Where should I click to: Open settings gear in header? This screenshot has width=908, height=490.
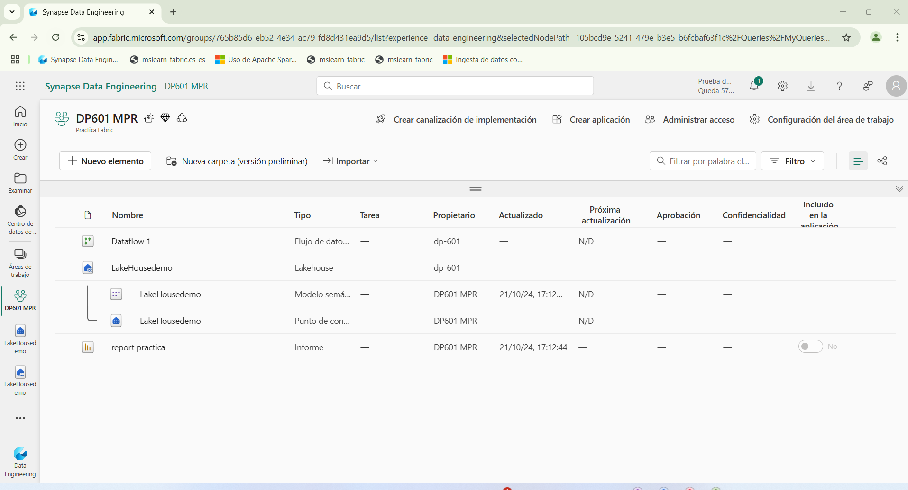(782, 86)
